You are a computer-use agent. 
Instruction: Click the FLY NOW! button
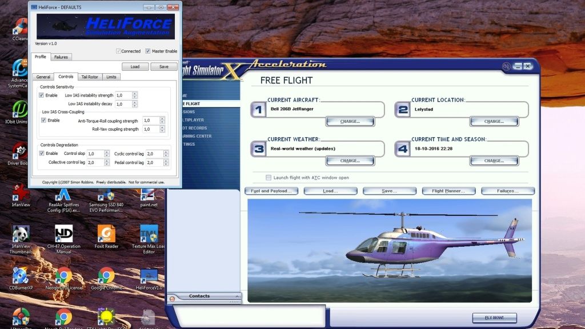click(x=494, y=318)
